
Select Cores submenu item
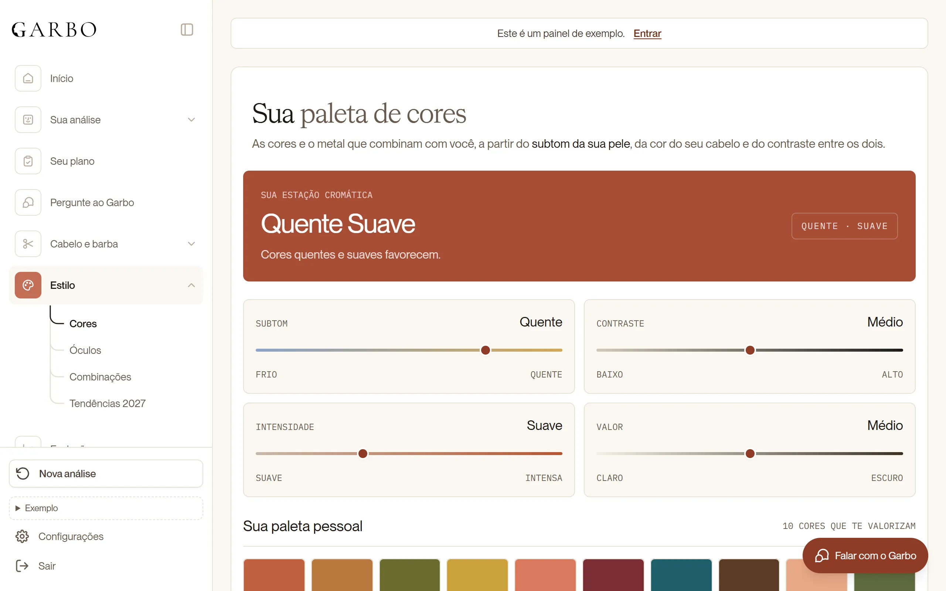[x=83, y=324]
